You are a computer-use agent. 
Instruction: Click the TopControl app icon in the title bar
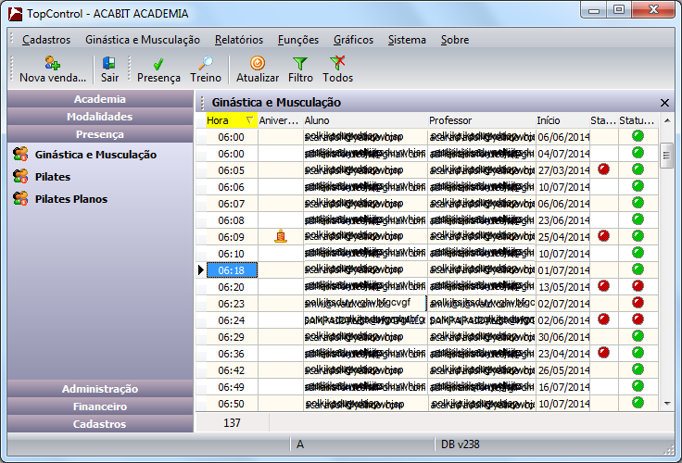point(15,14)
